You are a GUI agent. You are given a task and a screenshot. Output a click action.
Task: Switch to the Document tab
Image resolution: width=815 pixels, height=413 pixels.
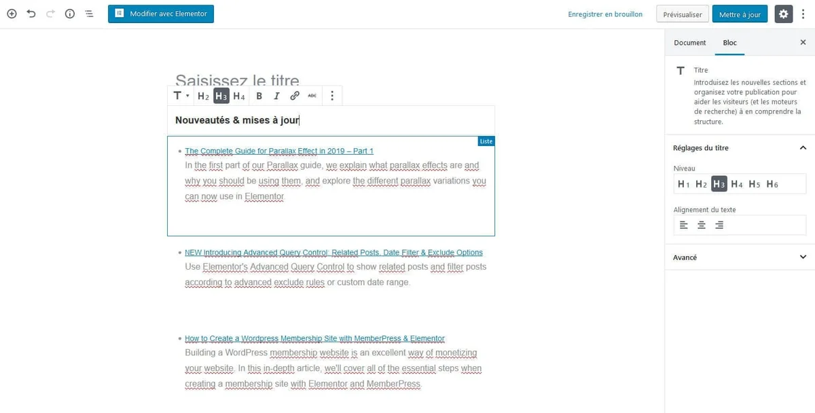(689, 43)
